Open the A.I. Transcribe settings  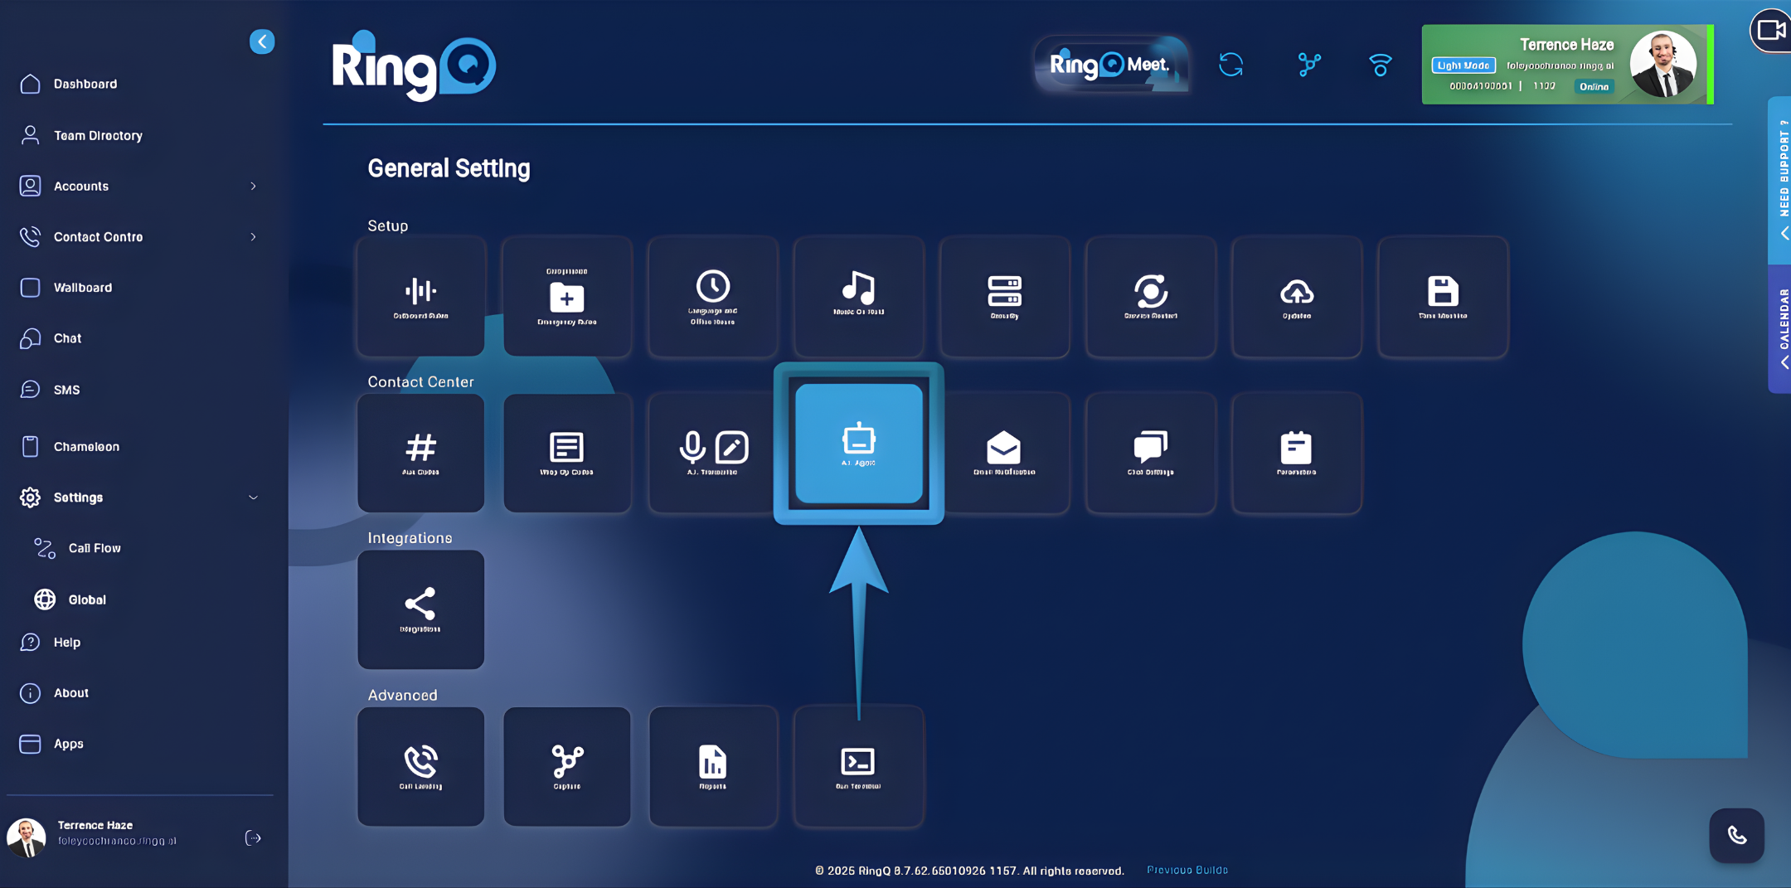pos(712,452)
